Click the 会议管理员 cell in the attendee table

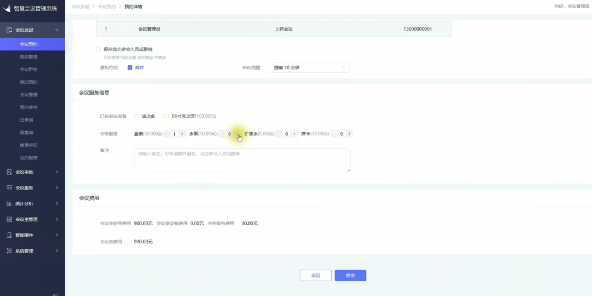point(149,29)
